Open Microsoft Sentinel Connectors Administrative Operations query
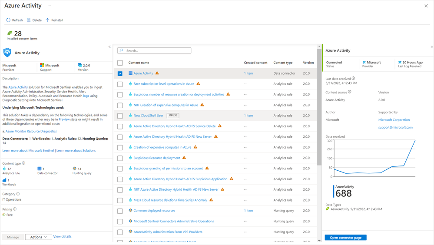 point(173,221)
